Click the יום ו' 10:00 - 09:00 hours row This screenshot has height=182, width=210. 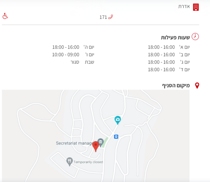click(73, 55)
